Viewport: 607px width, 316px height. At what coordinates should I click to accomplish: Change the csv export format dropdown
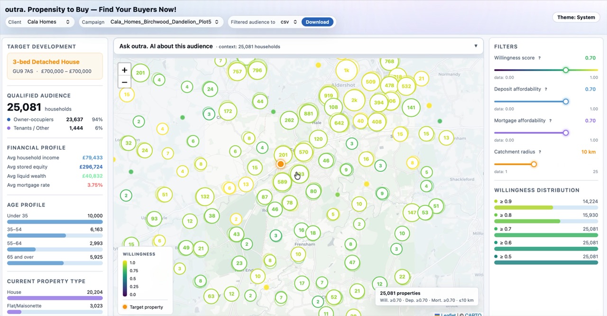point(288,22)
